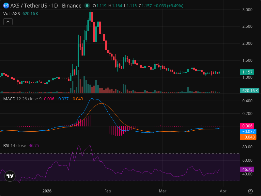The image size is (261, 196).
Task: Click the TradingView logo badge
Action: point(10,176)
